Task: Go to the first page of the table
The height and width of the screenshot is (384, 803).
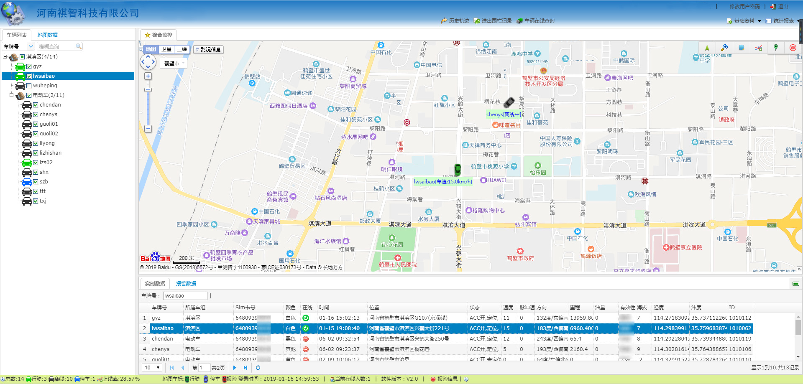Action: coord(172,368)
